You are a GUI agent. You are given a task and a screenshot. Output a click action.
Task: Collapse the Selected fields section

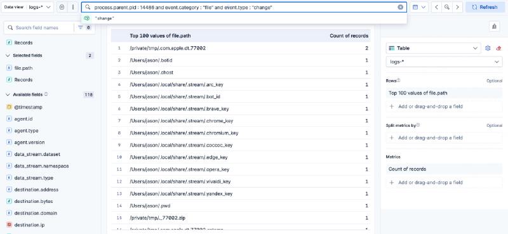(8, 56)
